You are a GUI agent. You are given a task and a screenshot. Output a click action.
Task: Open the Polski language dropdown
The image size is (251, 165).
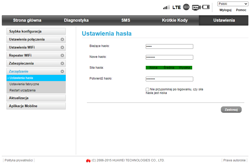[x=232, y=4]
